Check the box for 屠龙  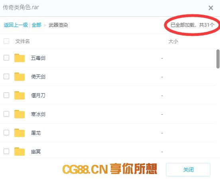tap(6, 133)
